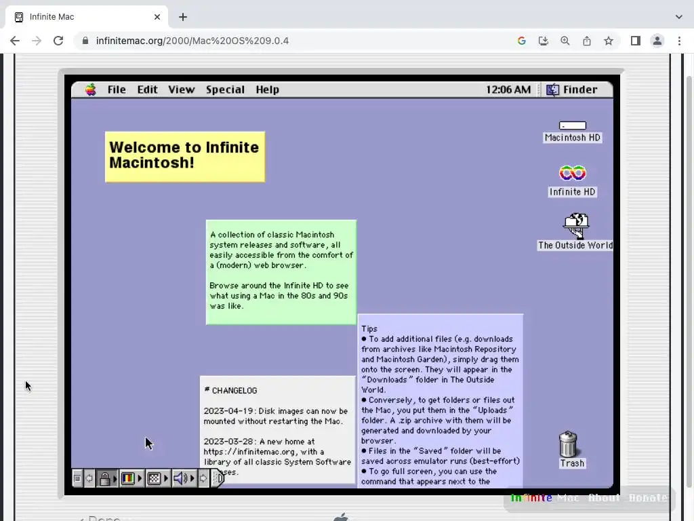The height and width of the screenshot is (521, 694).
Task: Open the browser profile avatar
Action: (657, 41)
